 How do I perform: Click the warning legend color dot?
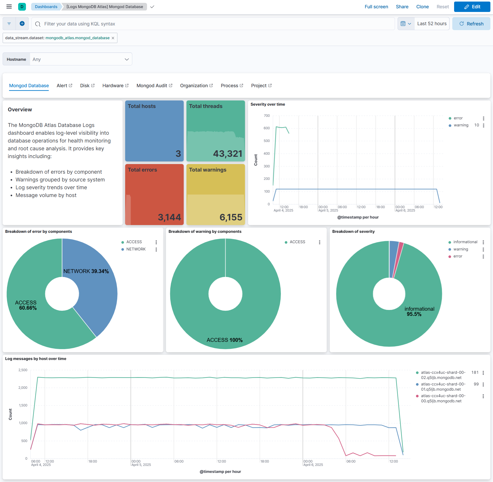(x=449, y=125)
